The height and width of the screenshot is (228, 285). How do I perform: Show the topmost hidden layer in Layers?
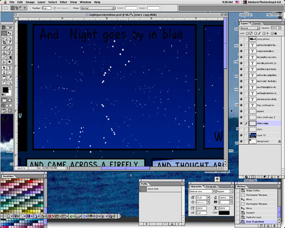tap(241, 39)
